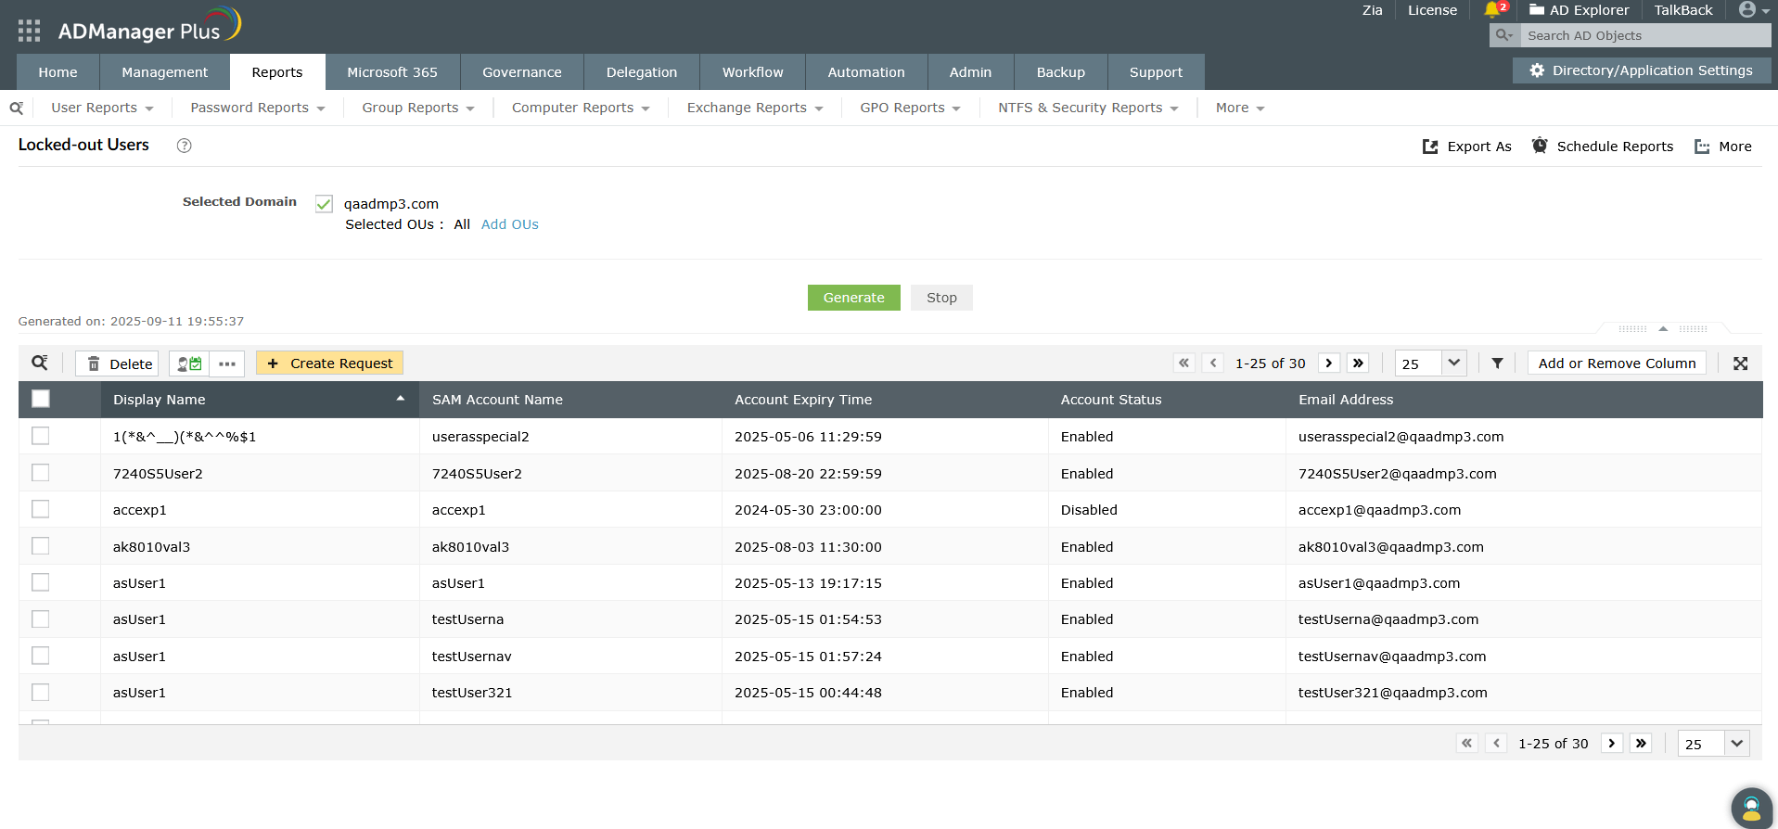Go to previous page in bottom pager
This screenshot has height=829, width=1778.
(1495, 744)
